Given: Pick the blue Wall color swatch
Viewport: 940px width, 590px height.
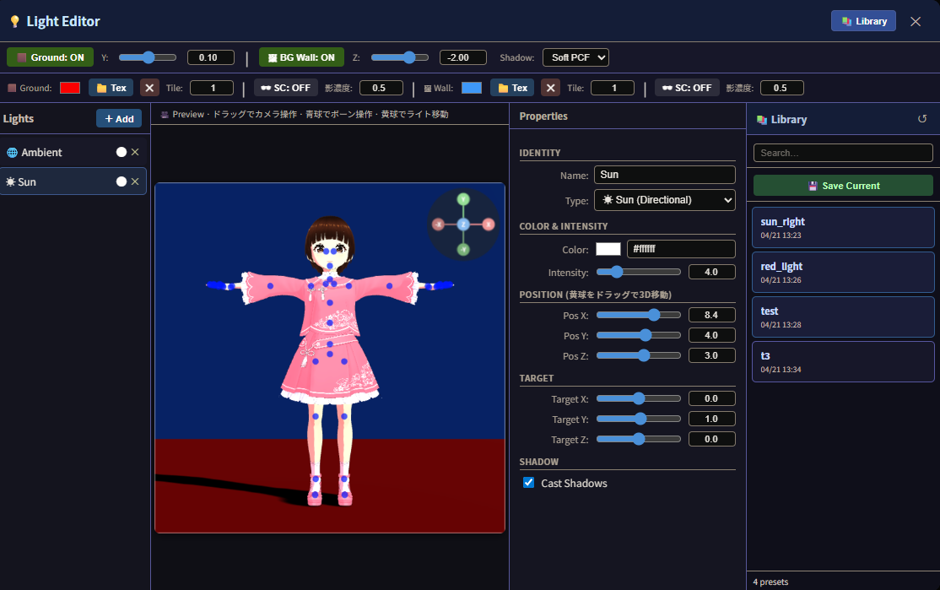Looking at the screenshot, I should [472, 88].
